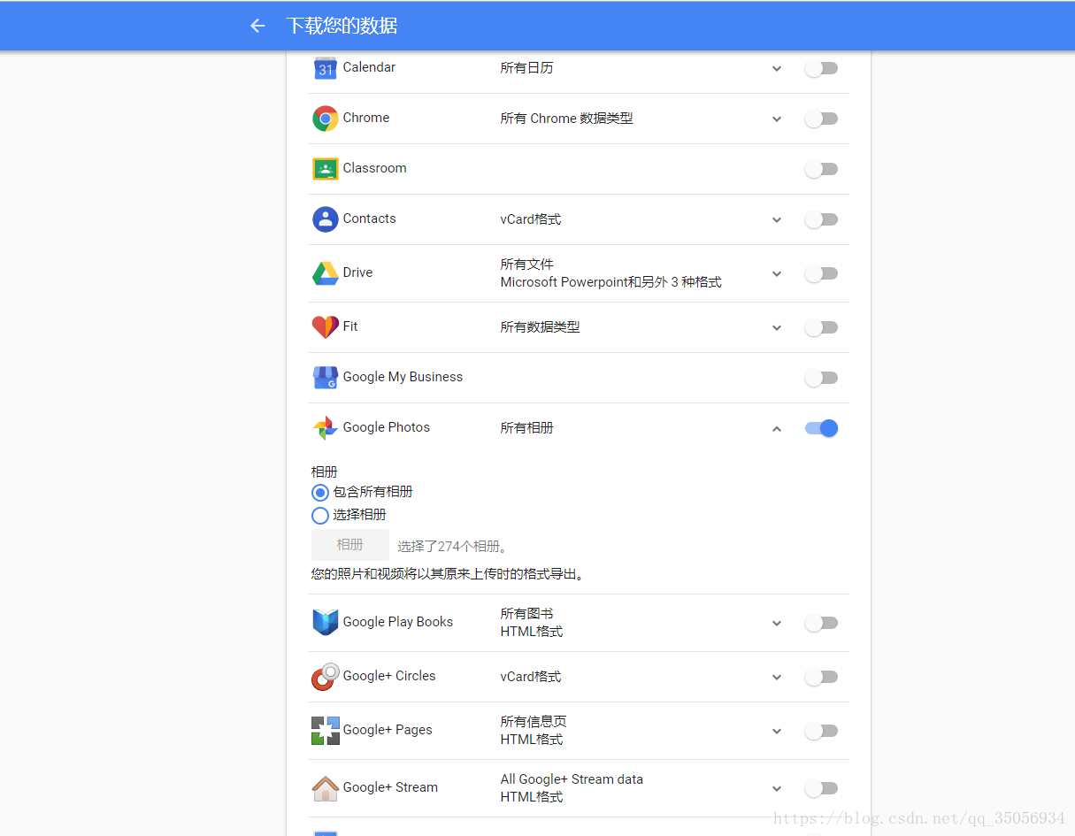Click the Google Play Books icon

[326, 623]
